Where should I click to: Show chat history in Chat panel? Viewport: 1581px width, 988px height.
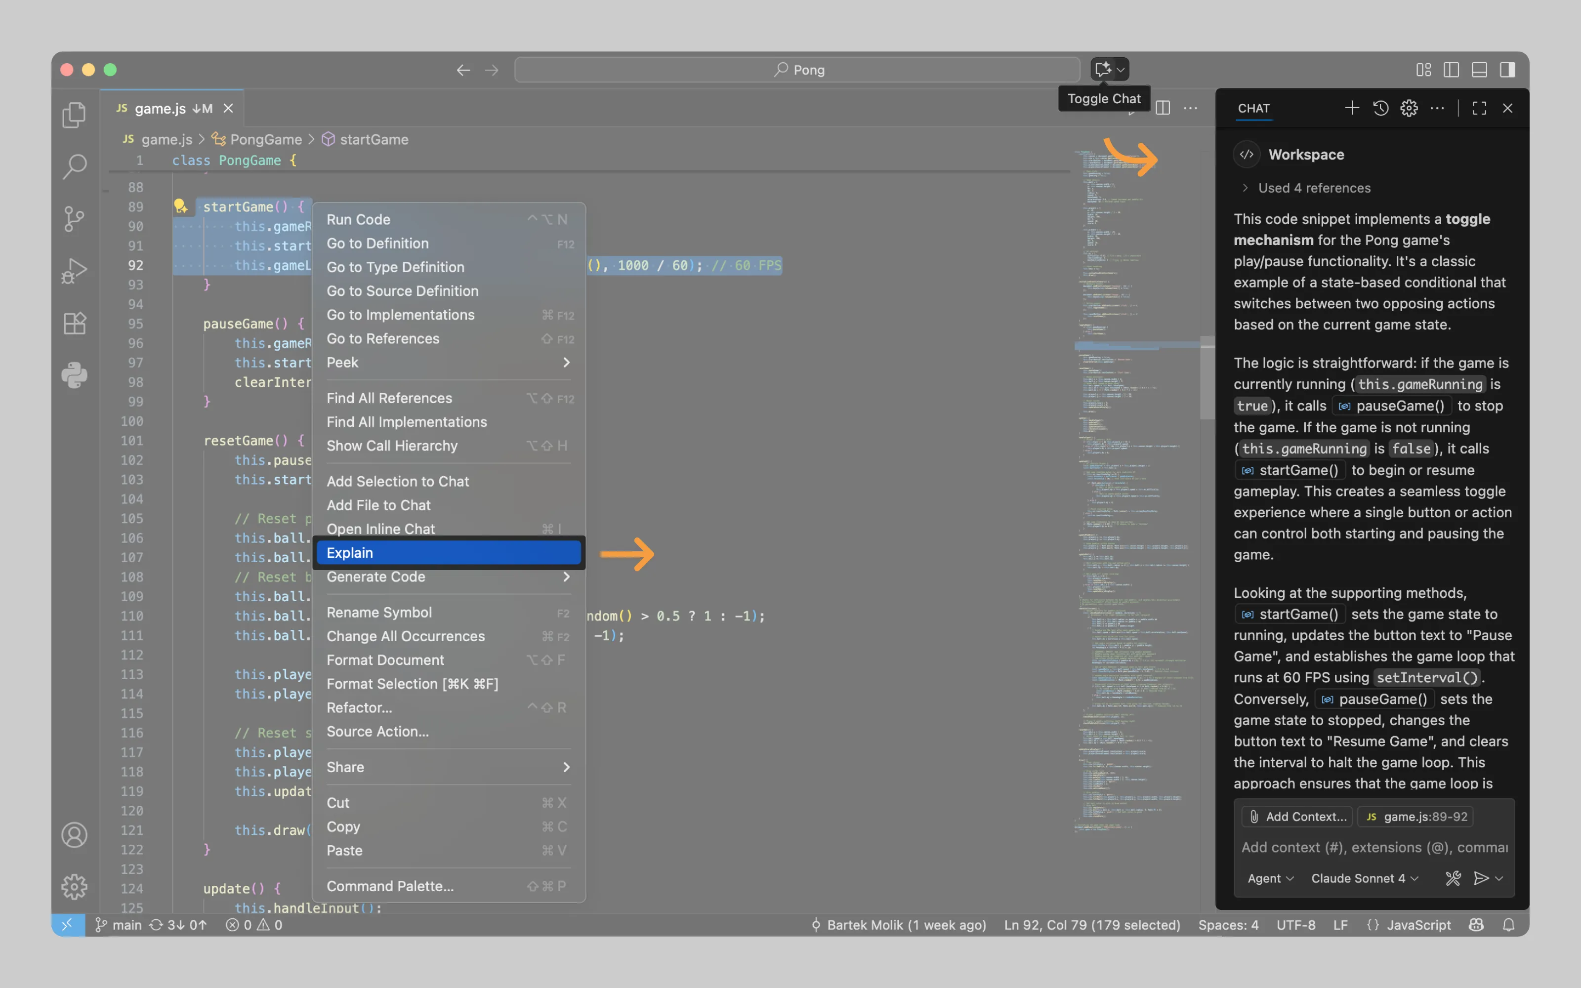[x=1380, y=108]
